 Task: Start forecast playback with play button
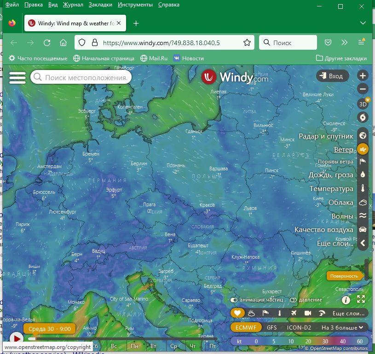click(x=17, y=338)
